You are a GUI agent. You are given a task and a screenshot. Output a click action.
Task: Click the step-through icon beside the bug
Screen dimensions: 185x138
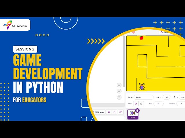click(114, 112)
